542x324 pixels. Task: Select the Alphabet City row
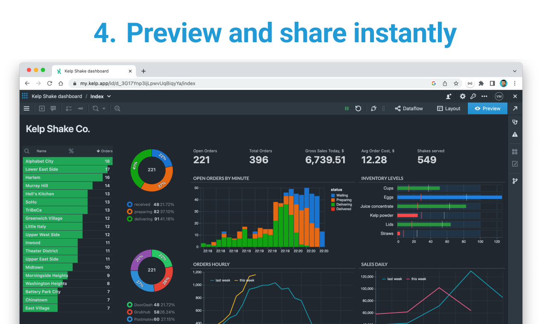[67, 161]
